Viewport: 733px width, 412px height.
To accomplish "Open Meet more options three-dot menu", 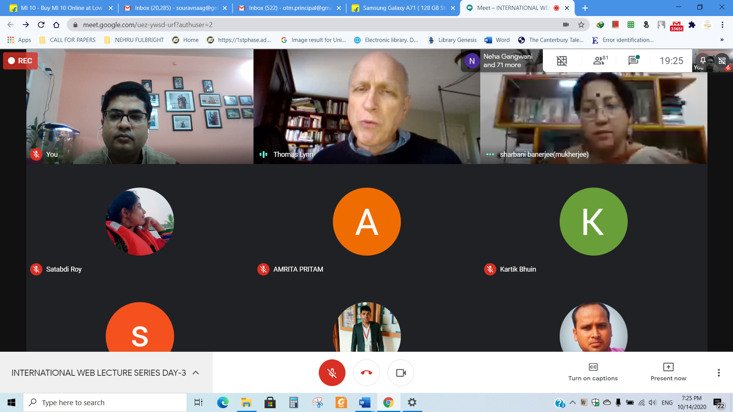I will pos(718,373).
